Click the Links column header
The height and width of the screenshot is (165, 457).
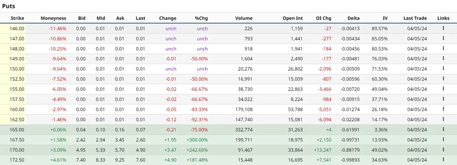click(443, 18)
